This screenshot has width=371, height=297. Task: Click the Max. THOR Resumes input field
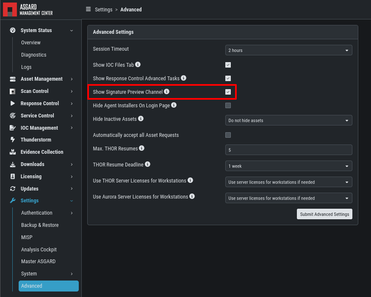(x=289, y=150)
